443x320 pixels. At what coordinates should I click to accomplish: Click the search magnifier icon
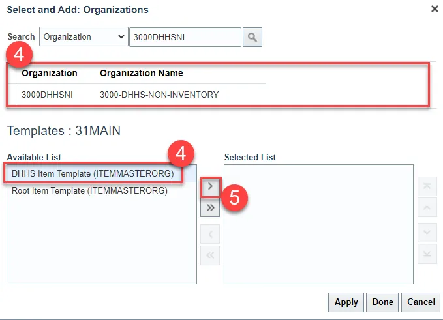tap(252, 38)
